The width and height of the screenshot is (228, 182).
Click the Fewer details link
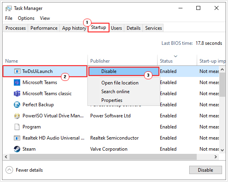pyautogui.click(x=29, y=170)
